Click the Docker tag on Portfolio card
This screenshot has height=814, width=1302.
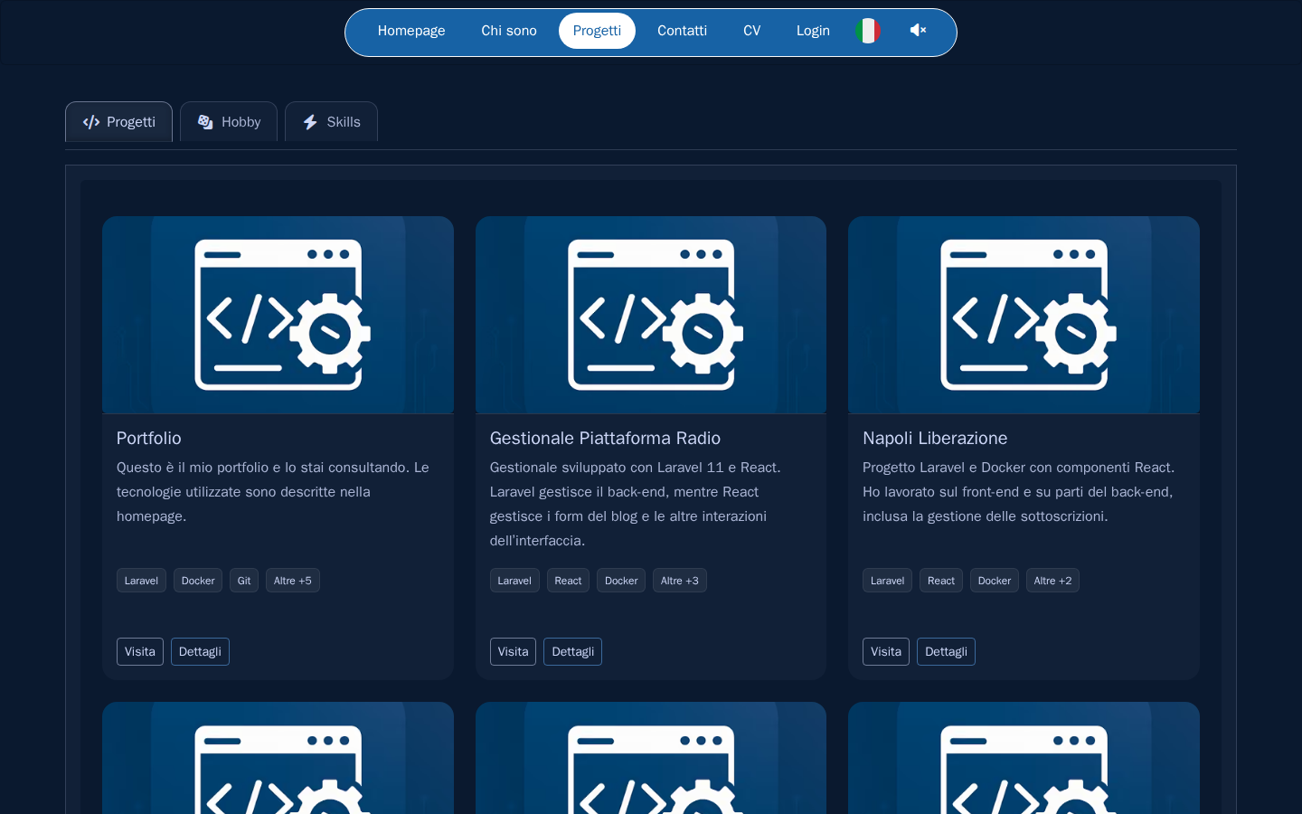(198, 581)
